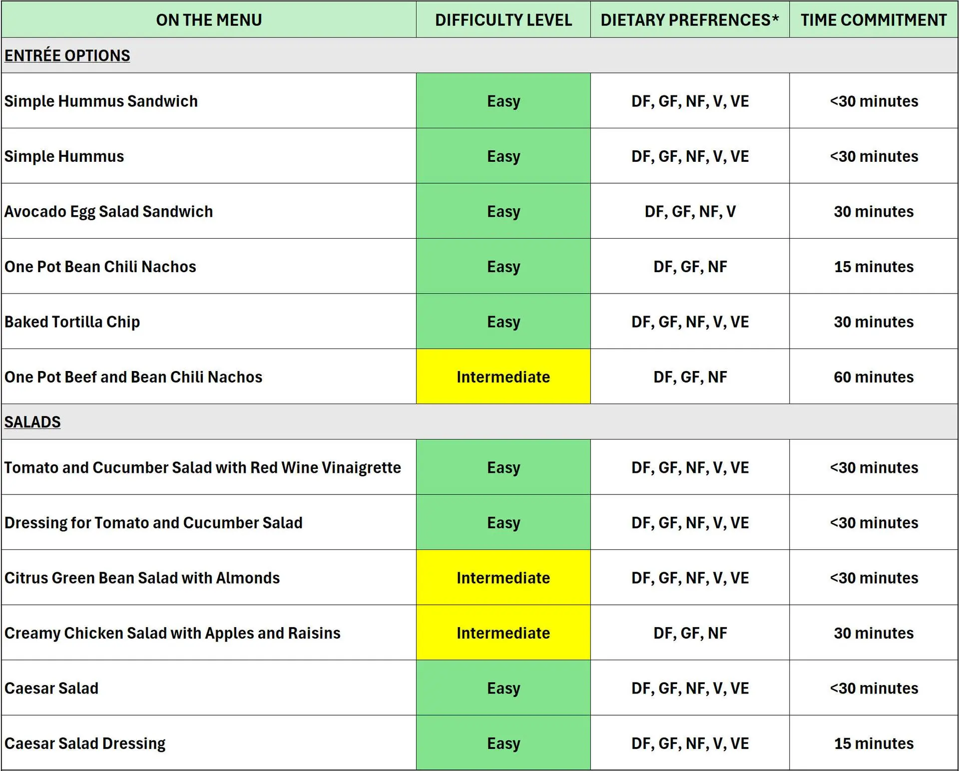
Task: Click the ON THE MENU column header
Action: point(209,20)
